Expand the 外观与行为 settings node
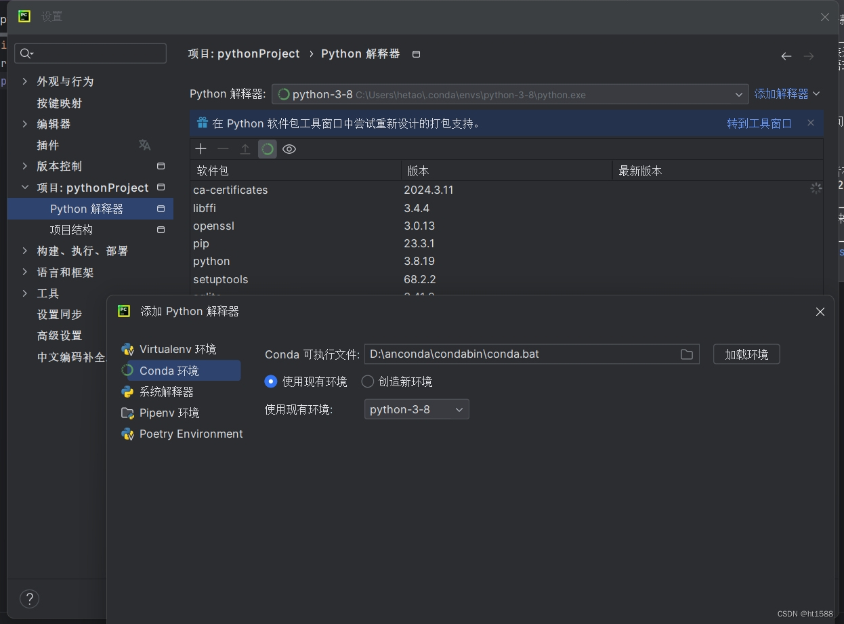This screenshot has height=624, width=844. pos(25,81)
